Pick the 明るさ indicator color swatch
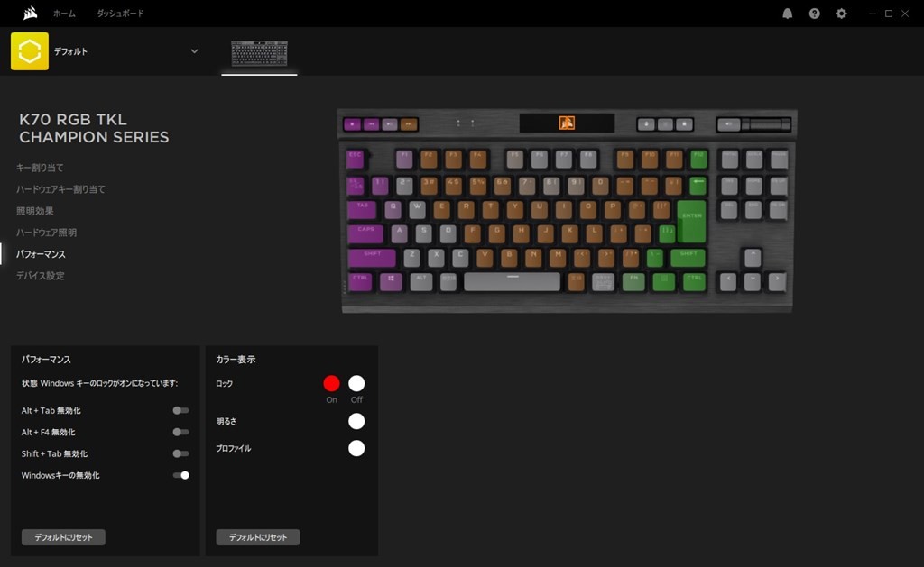The width and height of the screenshot is (924, 567). 356,421
